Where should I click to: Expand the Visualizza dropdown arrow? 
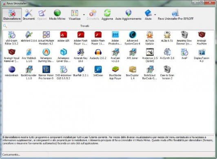(84, 15)
